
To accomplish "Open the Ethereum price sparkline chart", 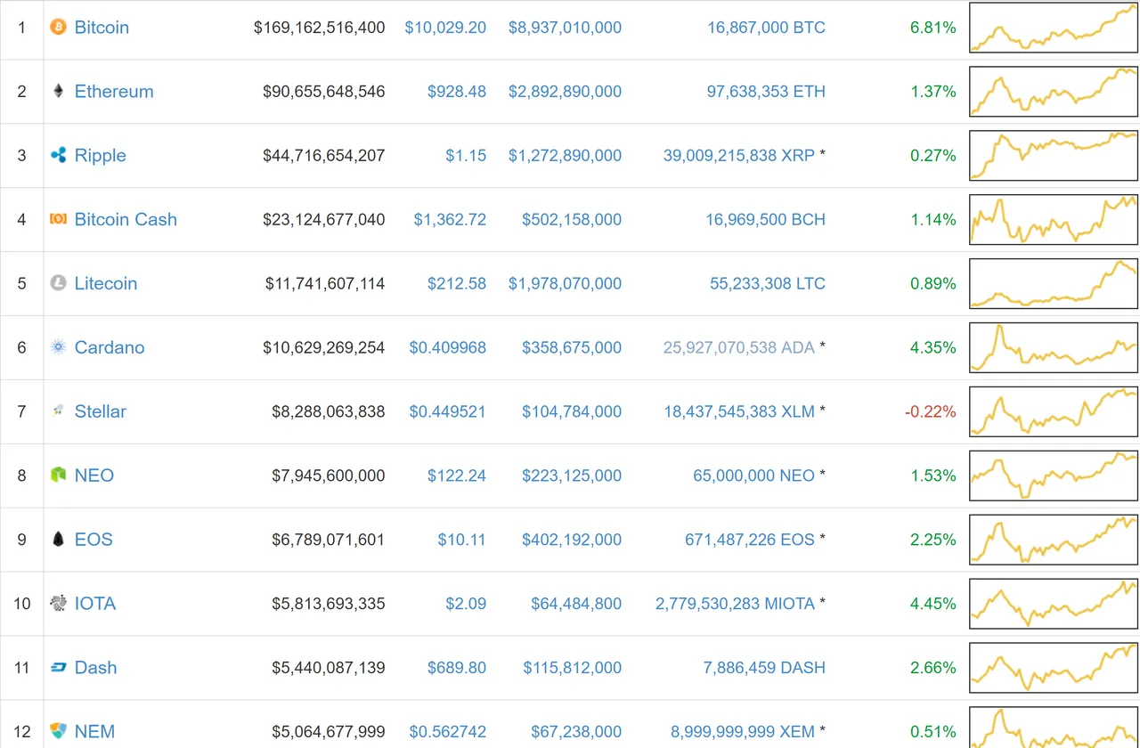I will pyautogui.click(x=1054, y=92).
